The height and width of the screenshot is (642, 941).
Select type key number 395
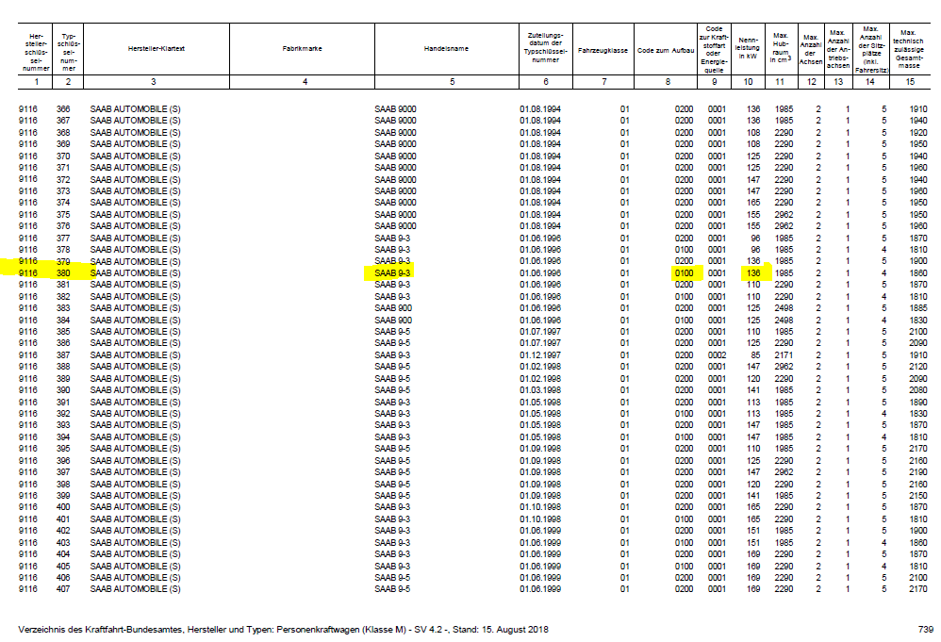pos(63,448)
